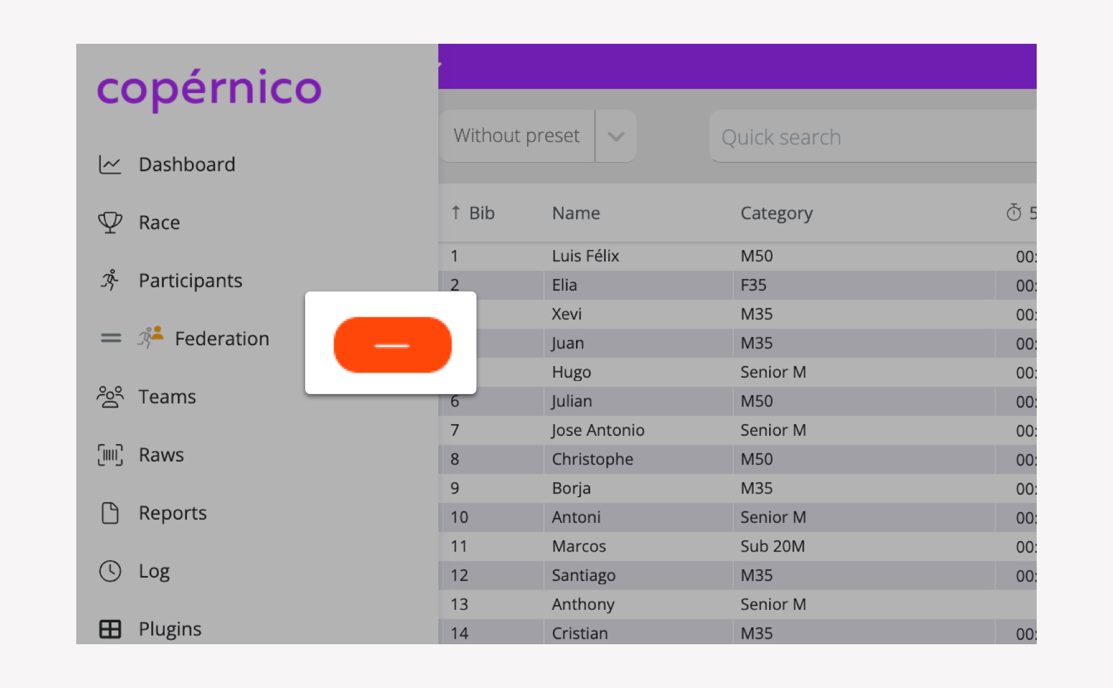Sort by the Category column header
The image size is (1113, 688).
[x=777, y=213]
